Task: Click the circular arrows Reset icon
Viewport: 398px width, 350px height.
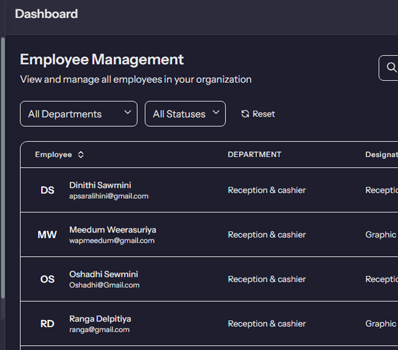Action: (x=245, y=114)
